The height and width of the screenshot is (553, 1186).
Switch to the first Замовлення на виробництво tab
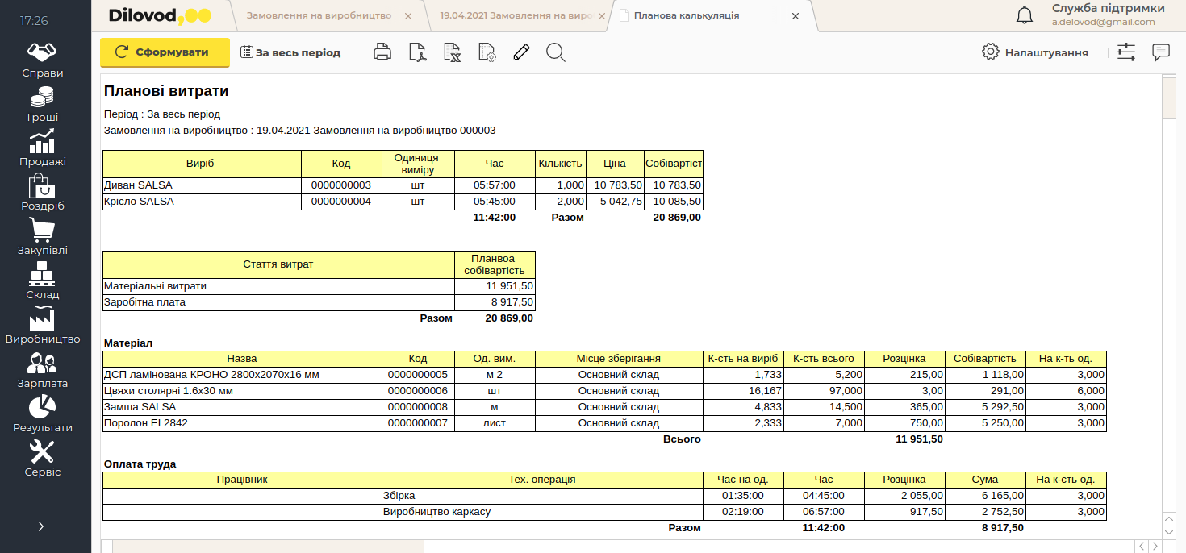coord(319,15)
